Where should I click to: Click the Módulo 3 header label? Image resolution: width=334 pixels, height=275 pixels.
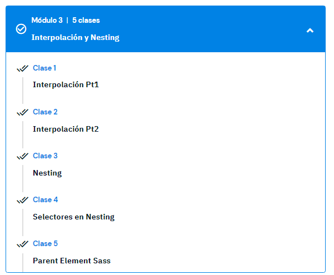coord(47,21)
